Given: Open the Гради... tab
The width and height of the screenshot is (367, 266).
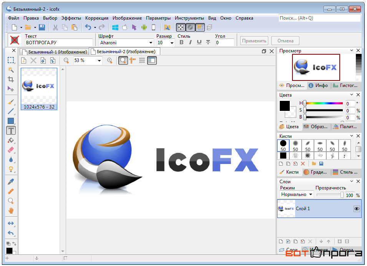Looking at the screenshot, I should click(315, 172).
